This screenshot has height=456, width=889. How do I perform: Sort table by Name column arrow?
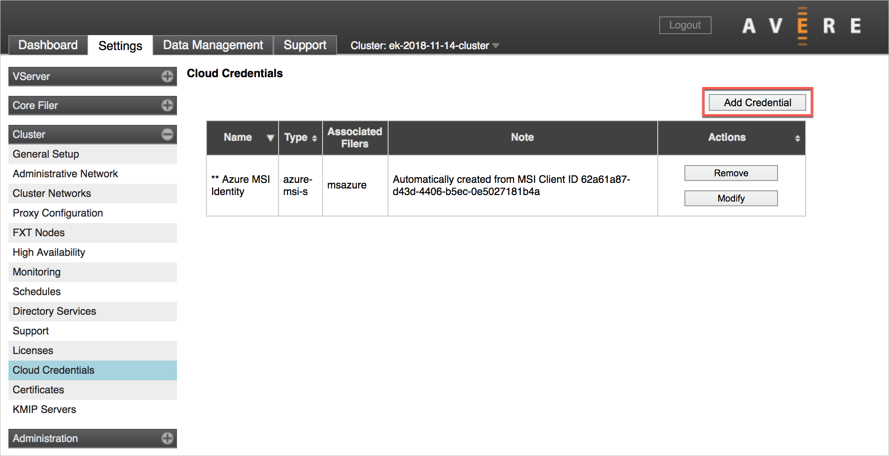pos(270,138)
